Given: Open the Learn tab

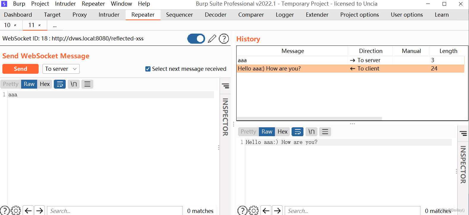Looking at the screenshot, I should tap(442, 15).
